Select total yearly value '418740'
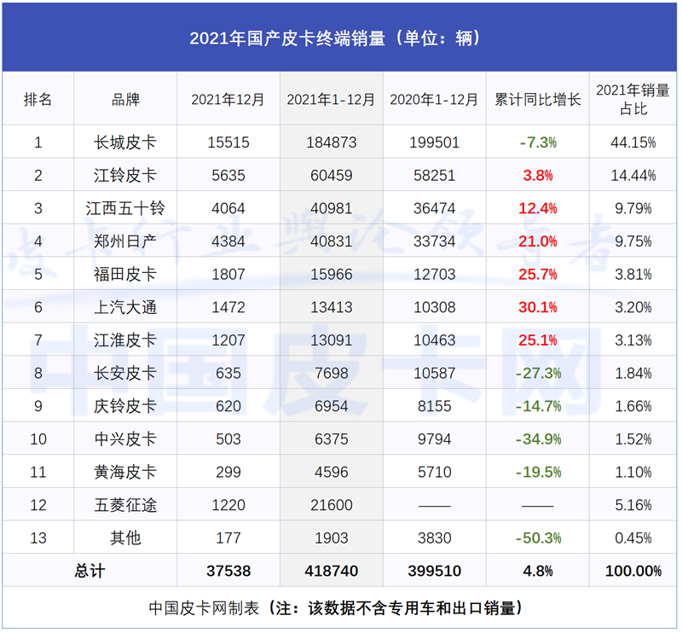 click(x=331, y=571)
